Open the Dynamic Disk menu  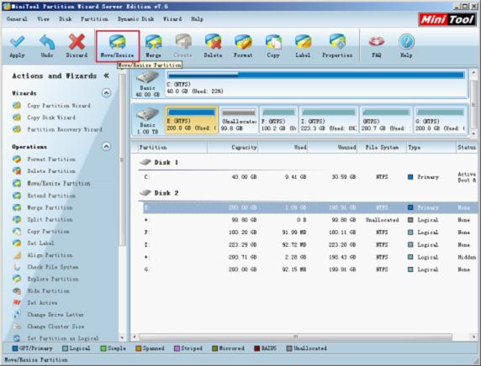pyautogui.click(x=136, y=19)
